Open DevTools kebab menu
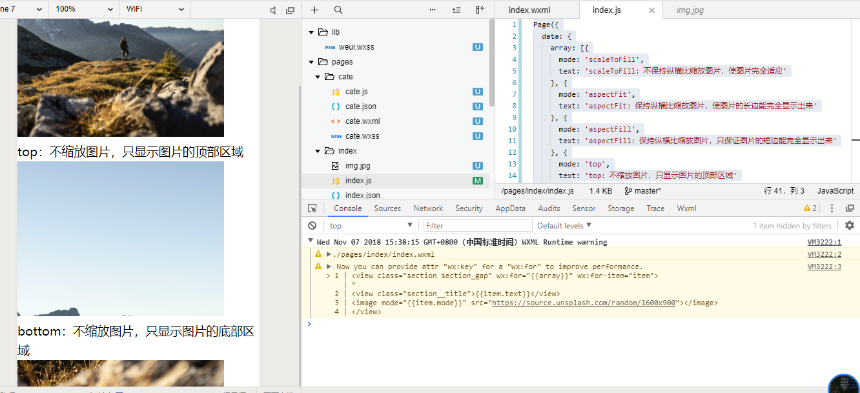 point(832,208)
